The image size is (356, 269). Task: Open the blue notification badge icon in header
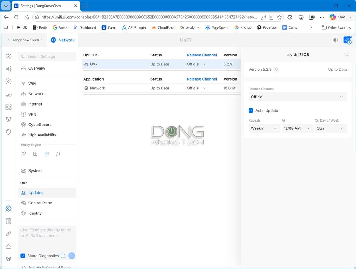347,40
